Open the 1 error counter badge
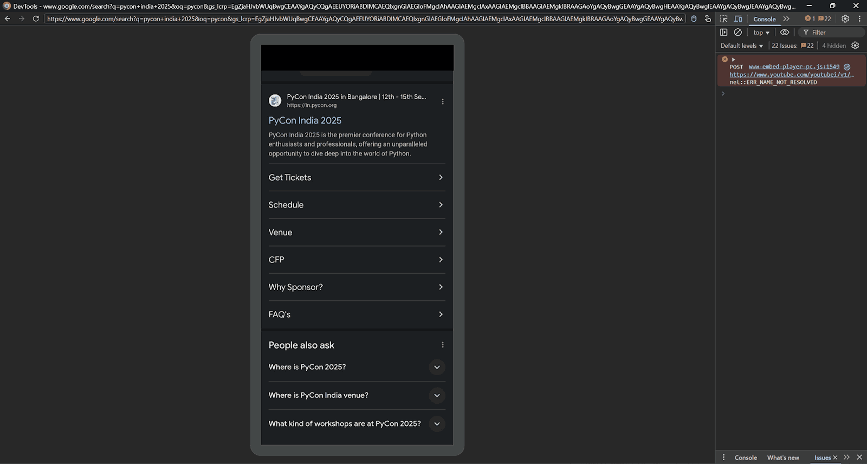This screenshot has height=464, width=867. coord(810,18)
